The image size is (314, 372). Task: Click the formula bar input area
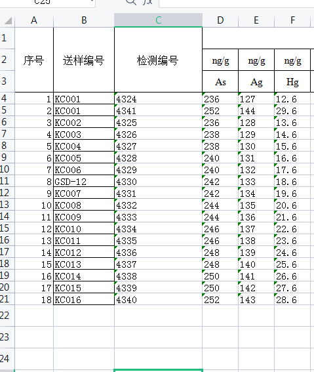pos(237,3)
